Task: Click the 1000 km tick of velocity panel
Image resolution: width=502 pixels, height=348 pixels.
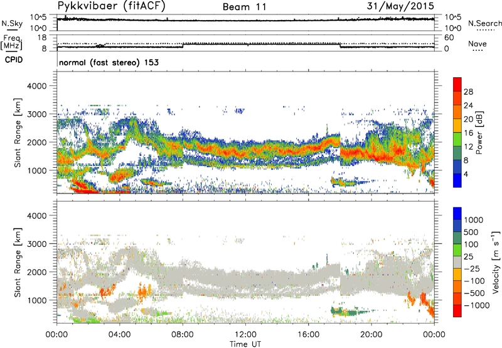Action: [x=37, y=300]
